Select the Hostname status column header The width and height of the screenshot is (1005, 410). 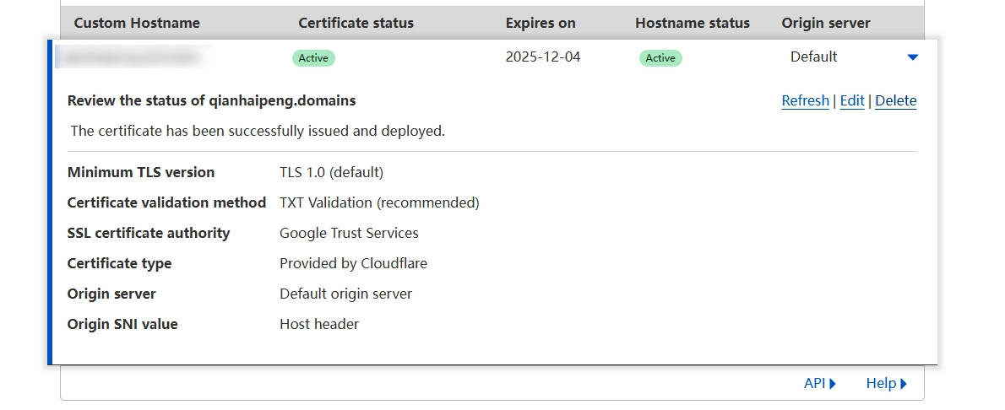click(x=692, y=23)
